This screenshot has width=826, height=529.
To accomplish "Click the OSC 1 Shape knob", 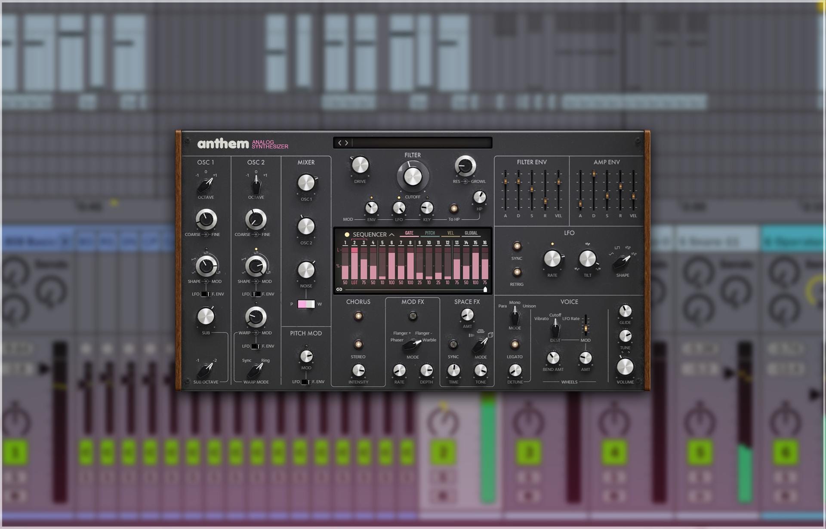I will (206, 266).
